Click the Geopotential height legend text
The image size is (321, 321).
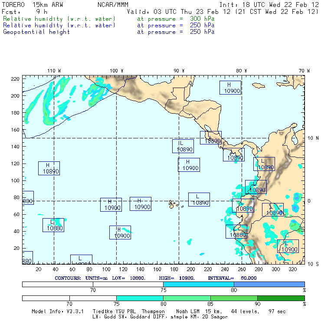click(x=36, y=32)
